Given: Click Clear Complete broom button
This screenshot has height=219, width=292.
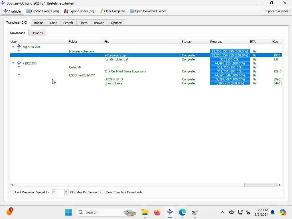Looking at the screenshot, I should (112, 11).
